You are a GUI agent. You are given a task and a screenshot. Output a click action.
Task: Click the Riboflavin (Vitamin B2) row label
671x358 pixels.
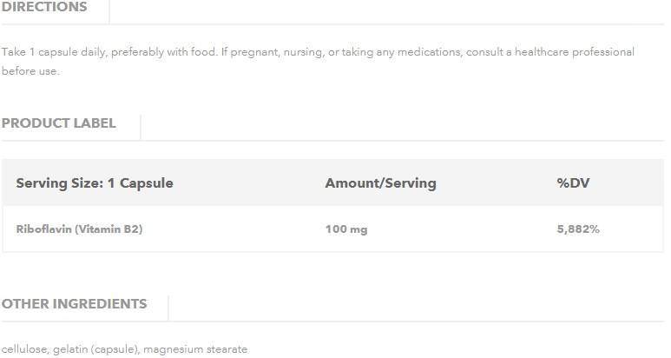[x=79, y=229]
